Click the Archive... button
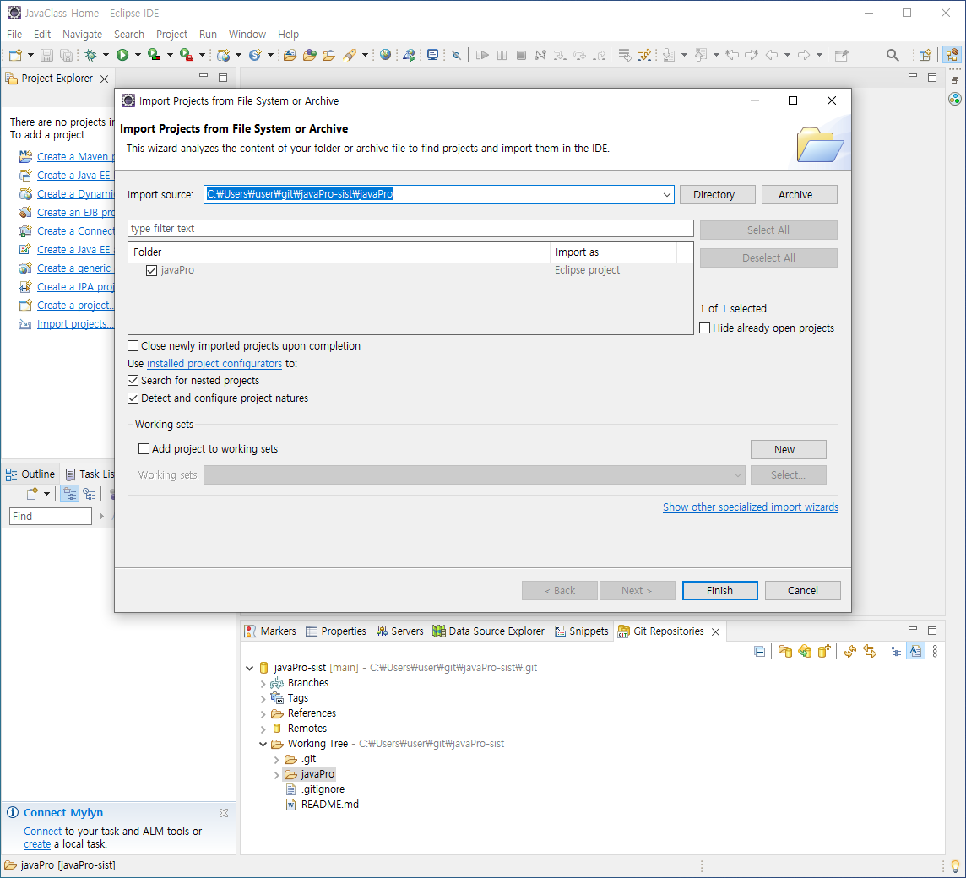Viewport: 966px width, 878px height. coord(799,195)
